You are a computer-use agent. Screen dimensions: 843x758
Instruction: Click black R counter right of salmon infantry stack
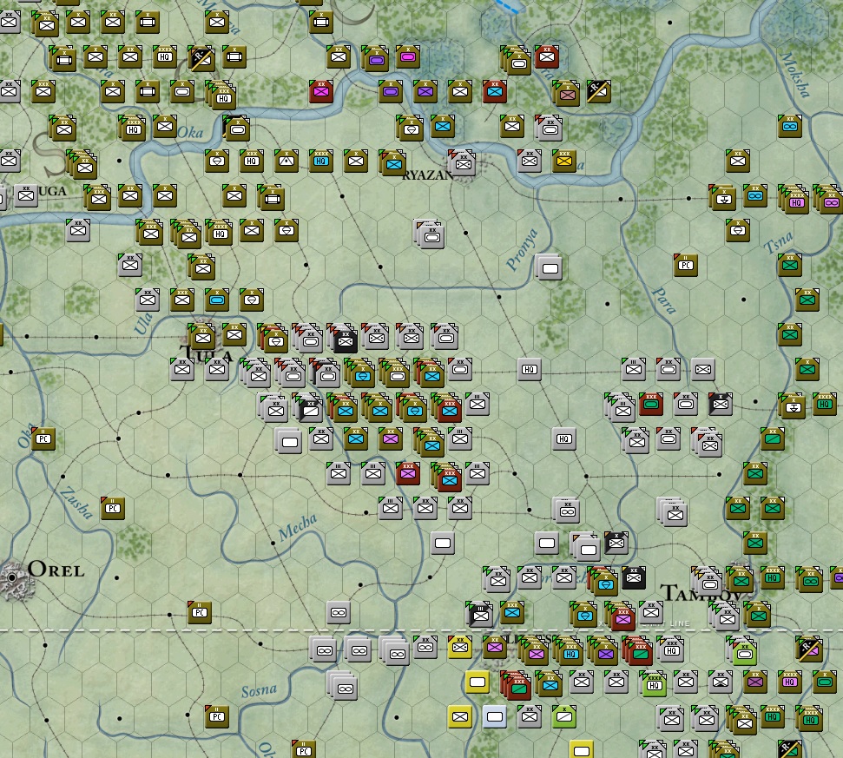(x=598, y=91)
